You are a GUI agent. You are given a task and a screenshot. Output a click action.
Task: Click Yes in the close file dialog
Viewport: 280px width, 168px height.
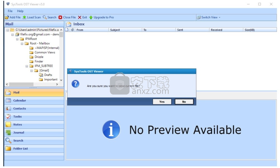click(x=162, y=102)
